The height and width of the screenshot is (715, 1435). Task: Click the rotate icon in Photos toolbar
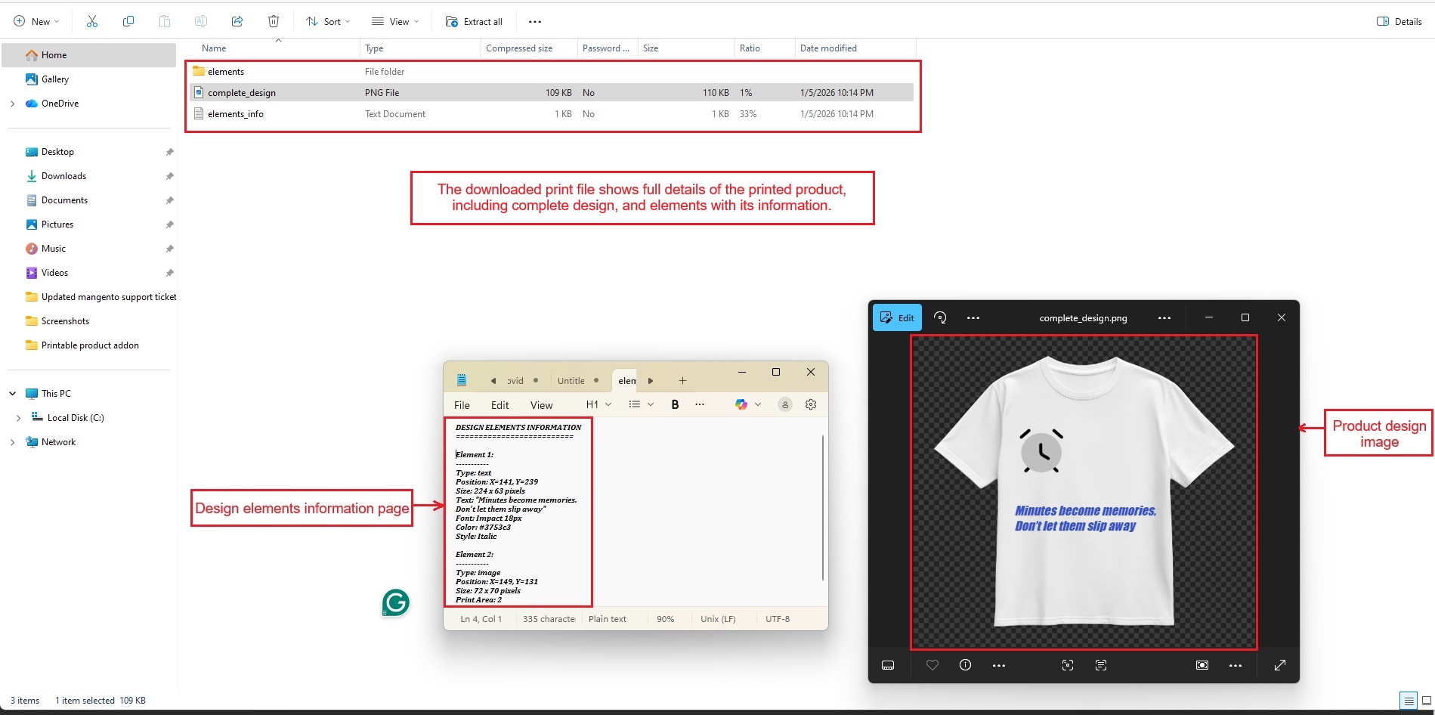point(940,318)
